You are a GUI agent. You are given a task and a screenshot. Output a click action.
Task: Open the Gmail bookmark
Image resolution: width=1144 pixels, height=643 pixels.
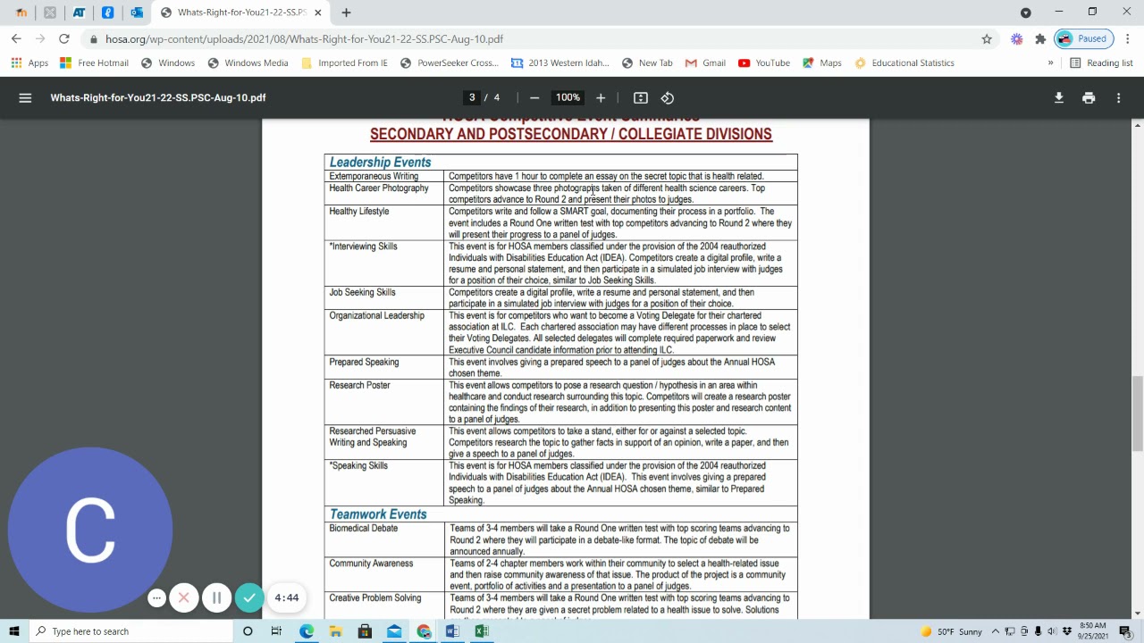(x=705, y=63)
